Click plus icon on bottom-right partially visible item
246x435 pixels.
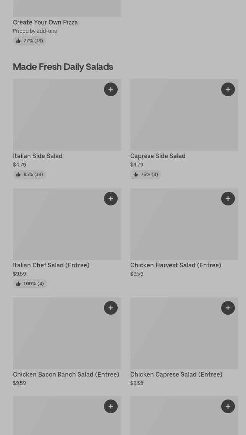228,406
